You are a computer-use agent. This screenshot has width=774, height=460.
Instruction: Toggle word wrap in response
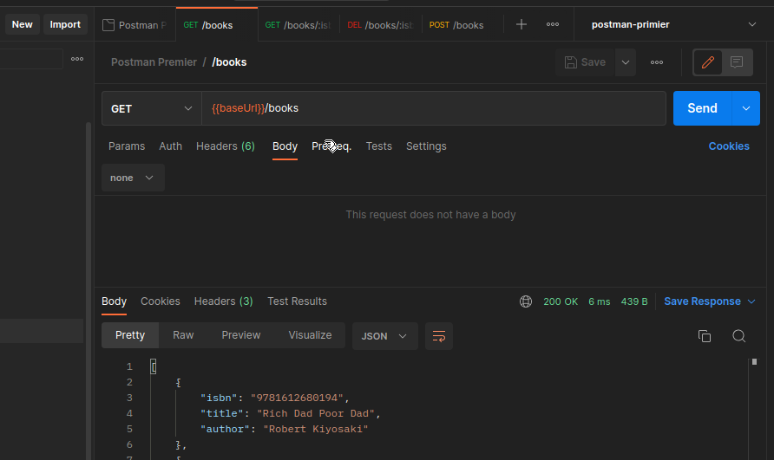coord(439,336)
